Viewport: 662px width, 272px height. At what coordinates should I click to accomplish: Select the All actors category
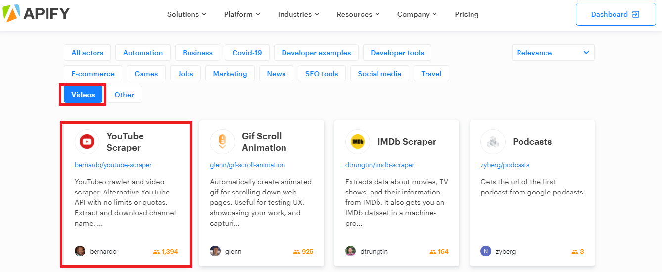tap(88, 53)
